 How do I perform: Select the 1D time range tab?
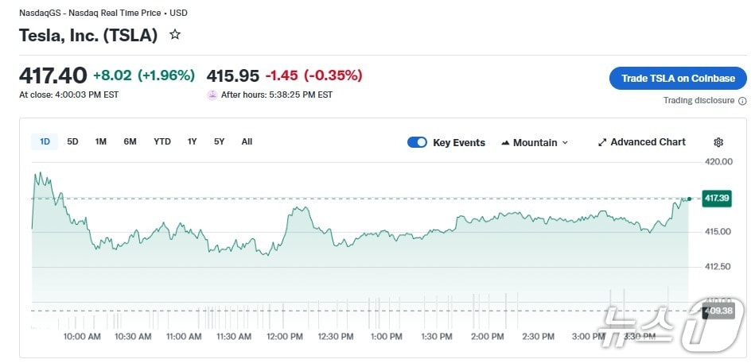(45, 141)
